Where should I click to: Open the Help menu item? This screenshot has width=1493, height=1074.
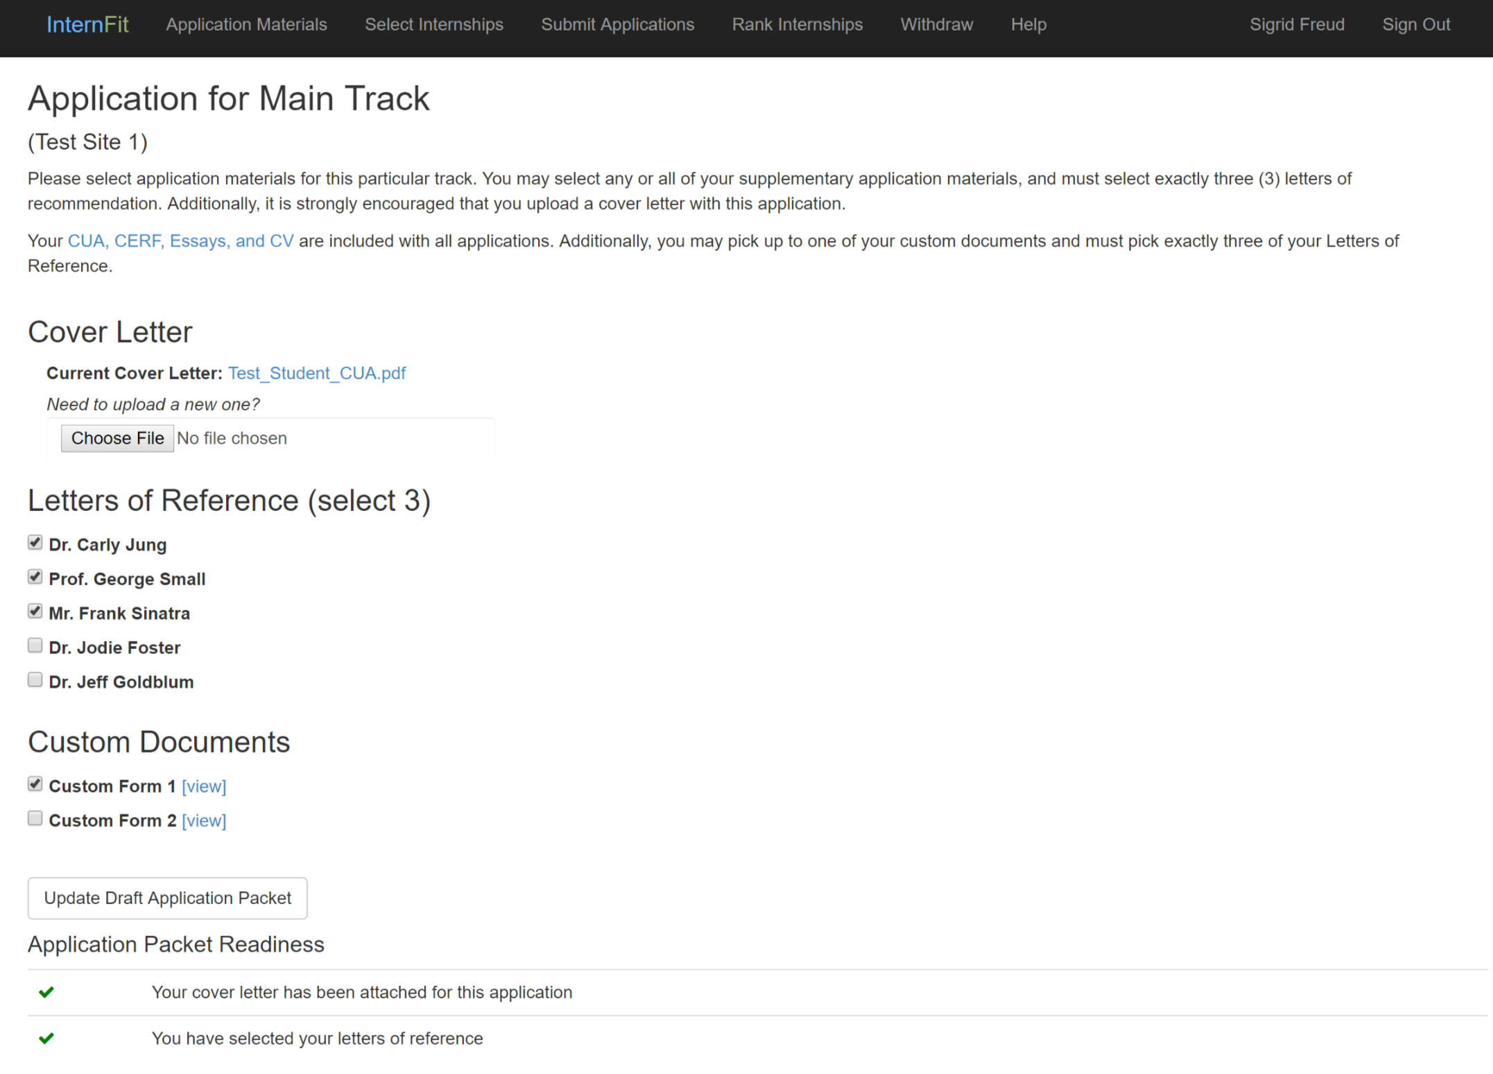[1028, 25]
